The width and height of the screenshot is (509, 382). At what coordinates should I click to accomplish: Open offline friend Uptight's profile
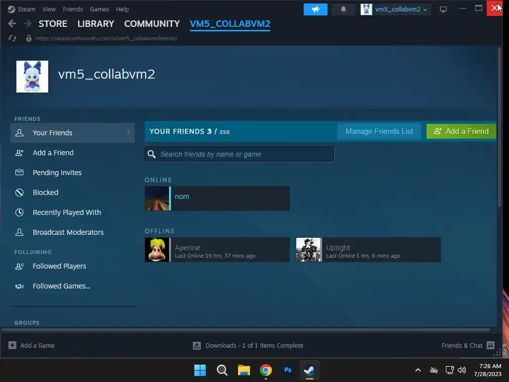(x=368, y=250)
